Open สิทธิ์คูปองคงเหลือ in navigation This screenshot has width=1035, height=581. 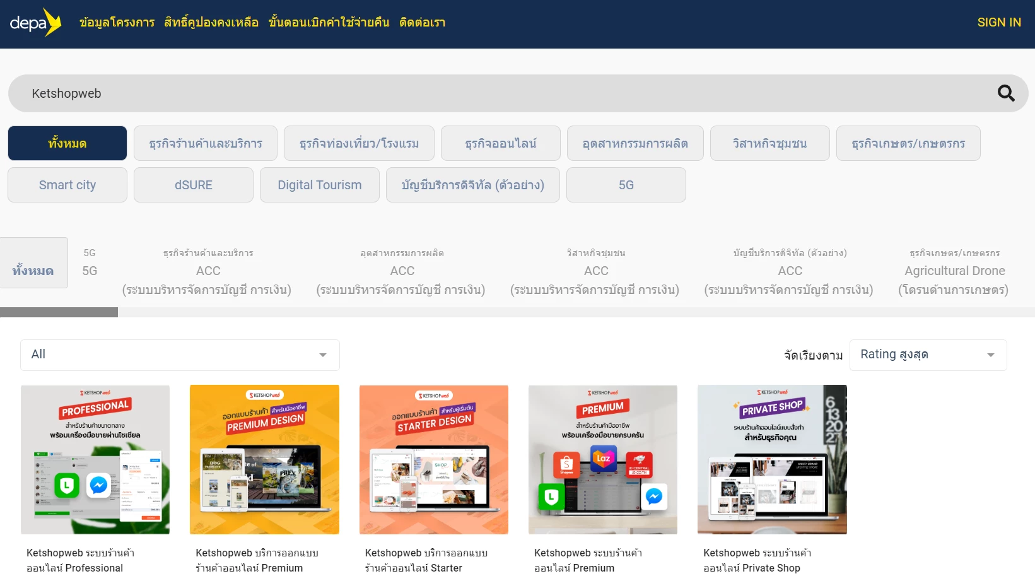(211, 23)
